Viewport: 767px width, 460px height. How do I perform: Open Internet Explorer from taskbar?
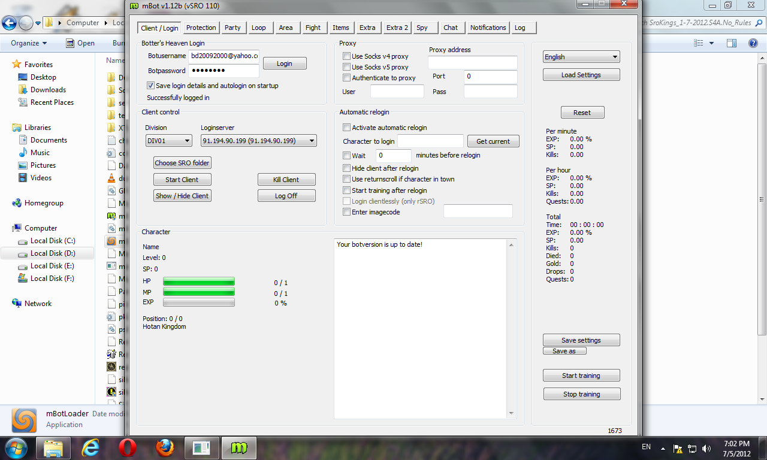pos(90,447)
